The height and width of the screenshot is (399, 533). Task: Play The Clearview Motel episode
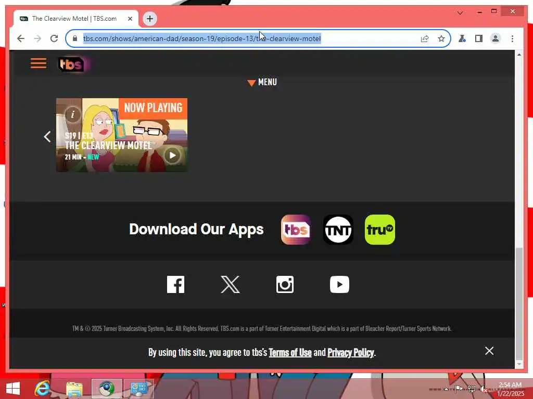click(x=172, y=155)
